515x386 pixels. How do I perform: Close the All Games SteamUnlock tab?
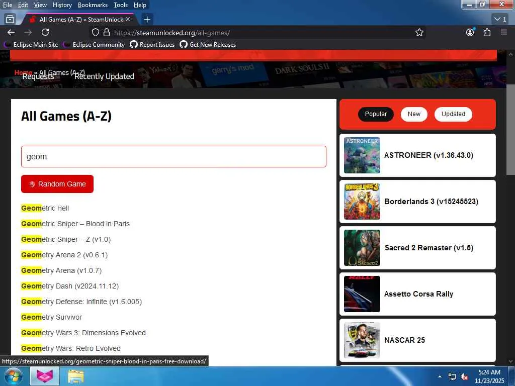[x=128, y=20]
